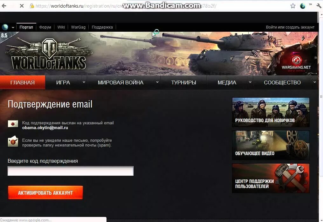
Task: Expand the ИГРА dropdown arrow
Action: click(84, 82)
